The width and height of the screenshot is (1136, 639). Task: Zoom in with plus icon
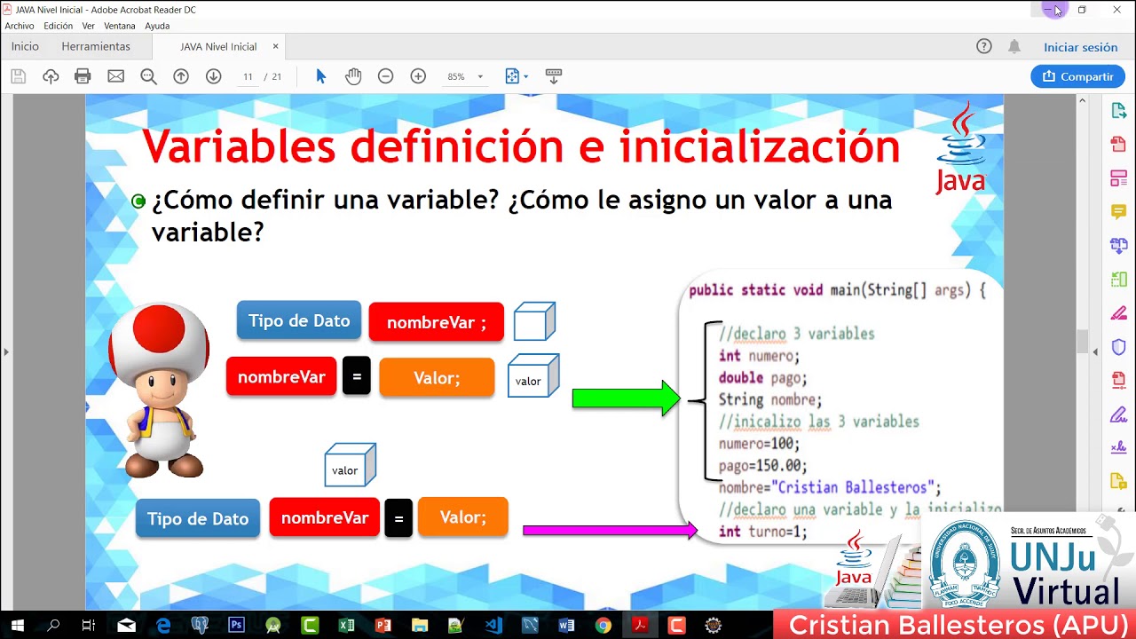(418, 76)
